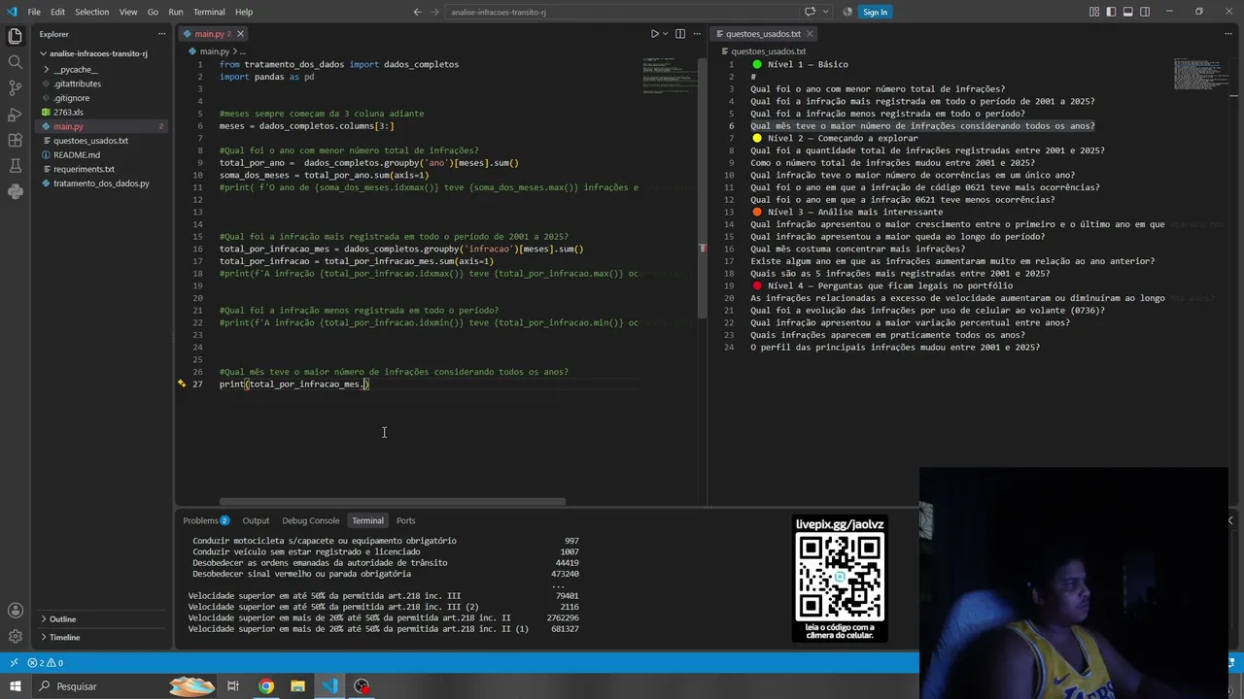
Task: Toggle the secondary side bar visibility
Action: coord(1147,12)
